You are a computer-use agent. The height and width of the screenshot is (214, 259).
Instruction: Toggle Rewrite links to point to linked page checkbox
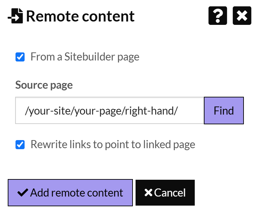pos(20,144)
